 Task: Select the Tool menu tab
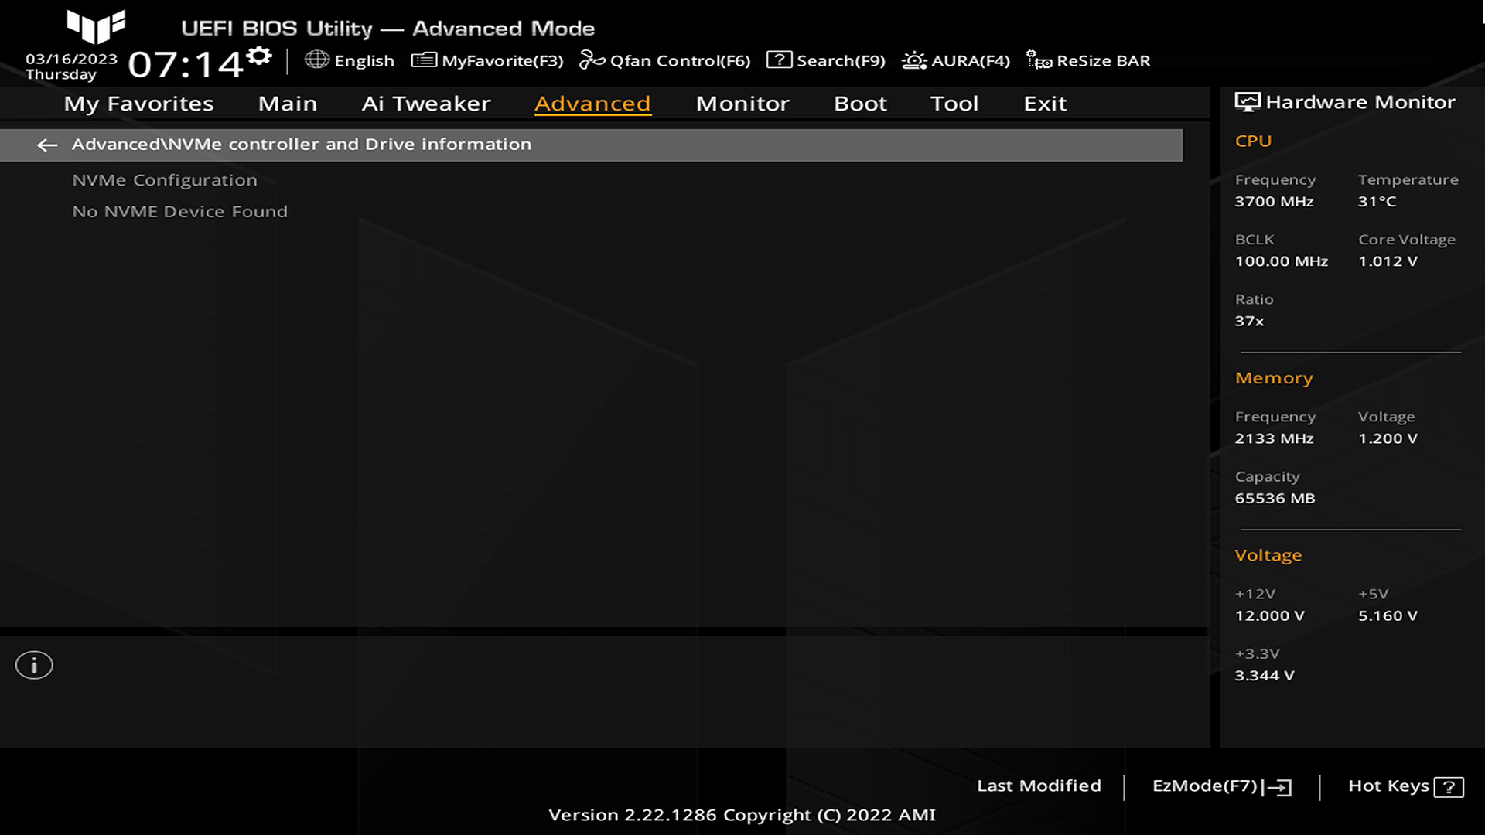(954, 104)
